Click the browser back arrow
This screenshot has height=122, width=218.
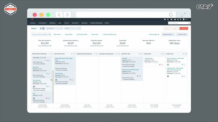[59, 15]
